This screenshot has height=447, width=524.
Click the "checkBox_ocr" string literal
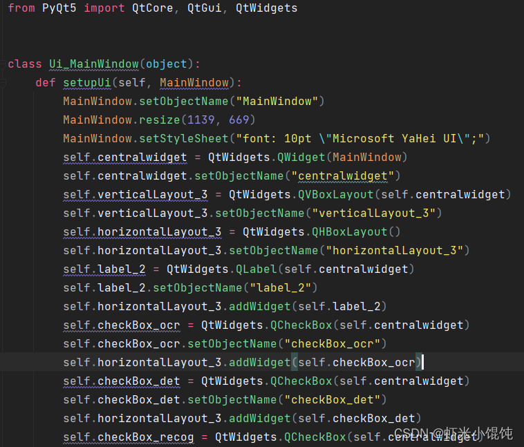point(333,345)
